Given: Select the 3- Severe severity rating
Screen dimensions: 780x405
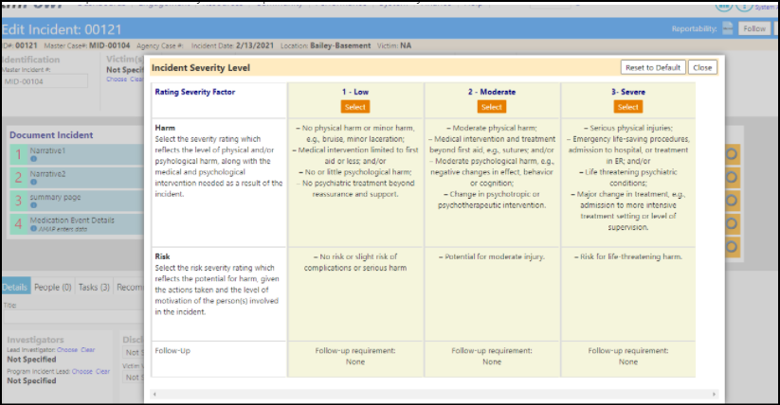Looking at the screenshot, I should [x=627, y=107].
